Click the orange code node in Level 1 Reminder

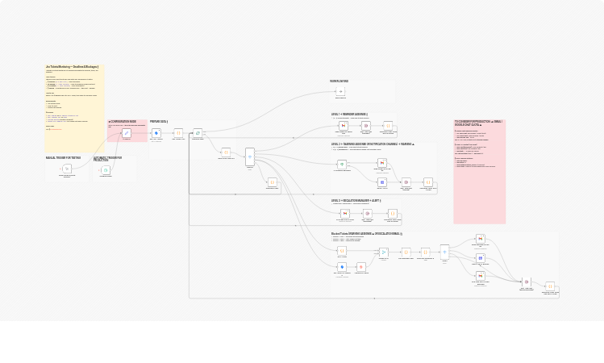pos(388,125)
